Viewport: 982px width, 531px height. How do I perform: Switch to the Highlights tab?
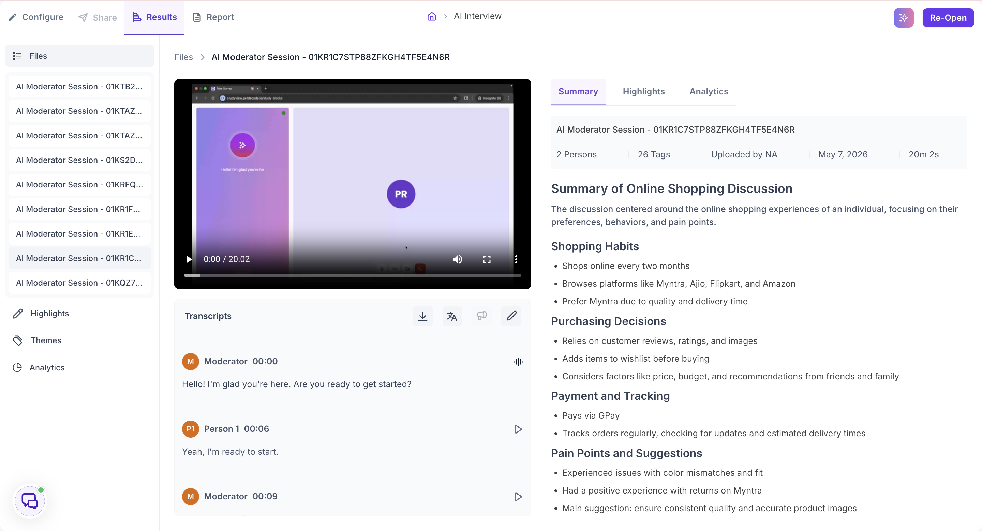coord(643,91)
